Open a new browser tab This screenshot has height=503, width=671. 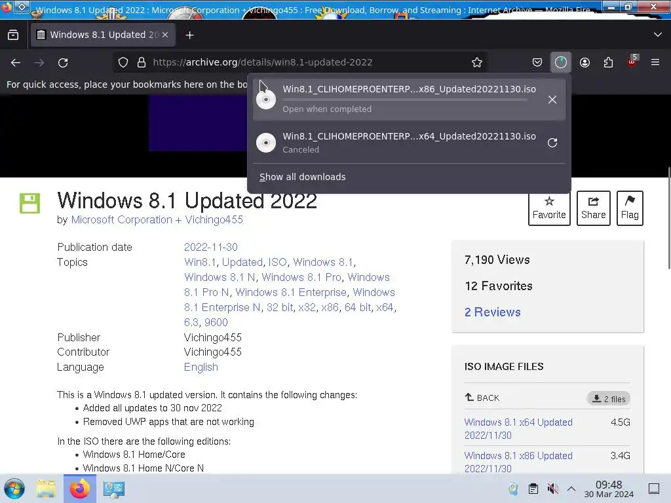[189, 35]
